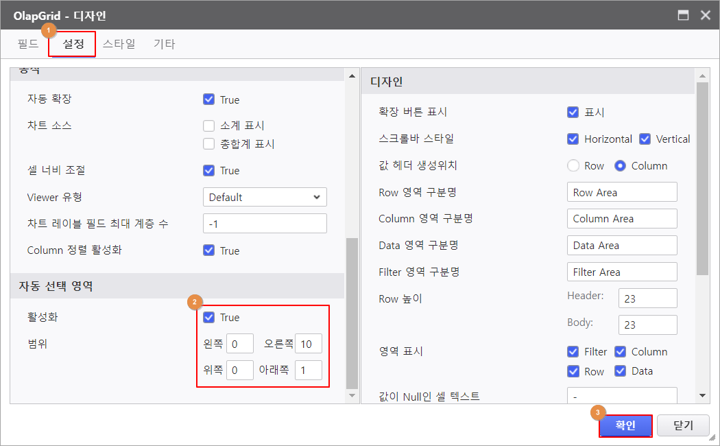Screen dimensions: 720x446
Task: Edit 차트 레이블 필드 최대 계층 수 field
Action: coord(265,224)
